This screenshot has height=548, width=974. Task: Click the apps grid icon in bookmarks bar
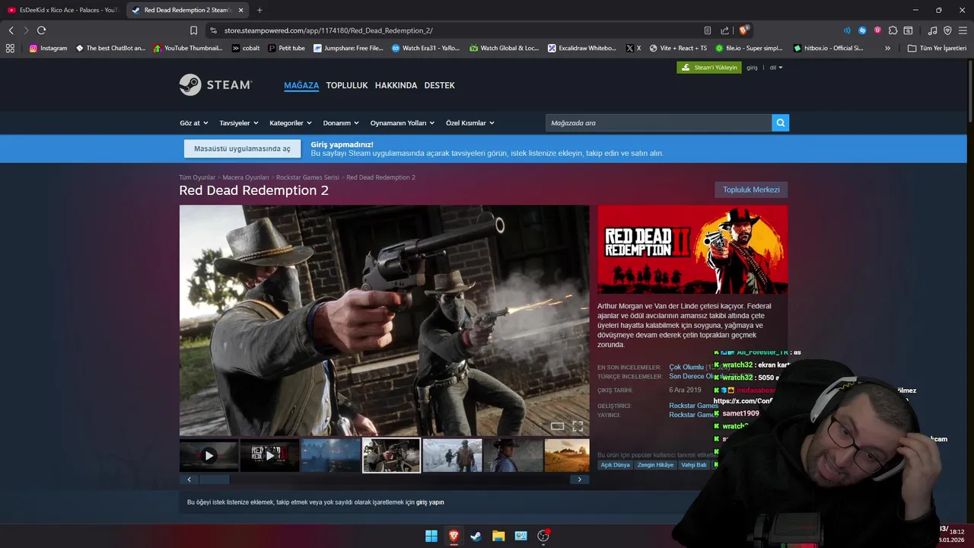tap(10, 48)
